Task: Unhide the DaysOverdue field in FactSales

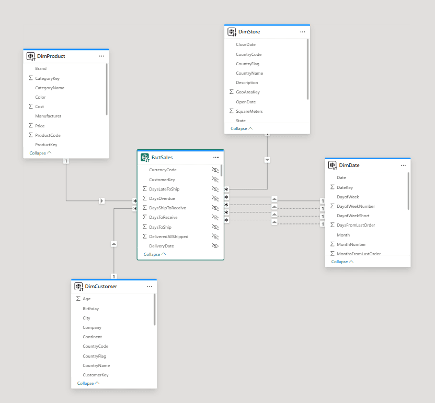Action: coord(215,198)
